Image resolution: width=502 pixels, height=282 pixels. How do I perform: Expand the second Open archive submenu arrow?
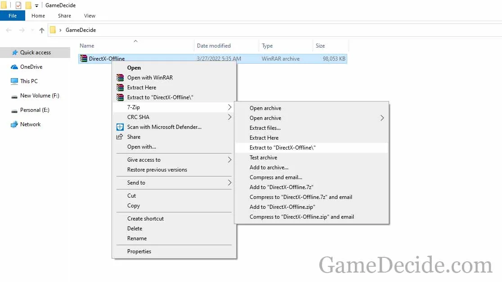(382, 118)
